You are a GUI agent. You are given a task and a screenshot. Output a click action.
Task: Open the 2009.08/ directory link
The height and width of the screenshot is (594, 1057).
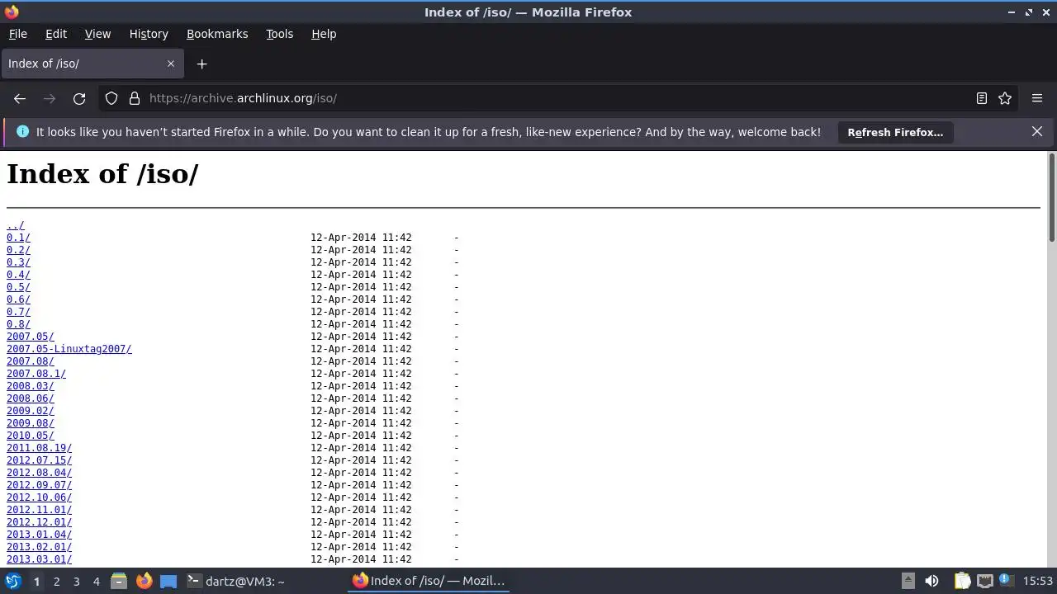[31, 423]
